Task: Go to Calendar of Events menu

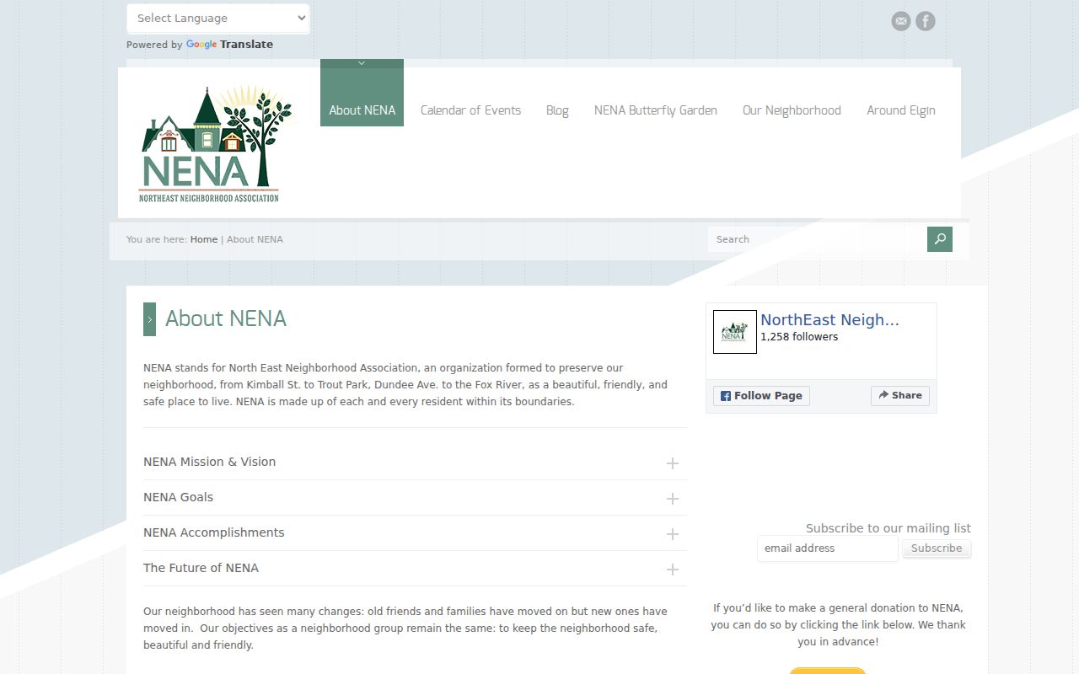Action: [470, 110]
